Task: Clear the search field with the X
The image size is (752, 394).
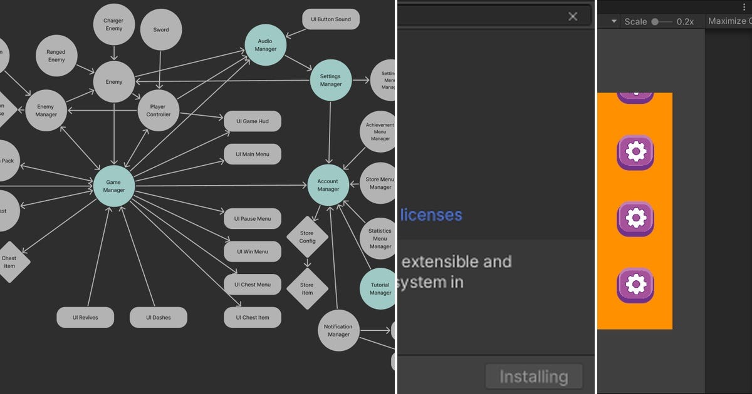Action: click(x=572, y=16)
